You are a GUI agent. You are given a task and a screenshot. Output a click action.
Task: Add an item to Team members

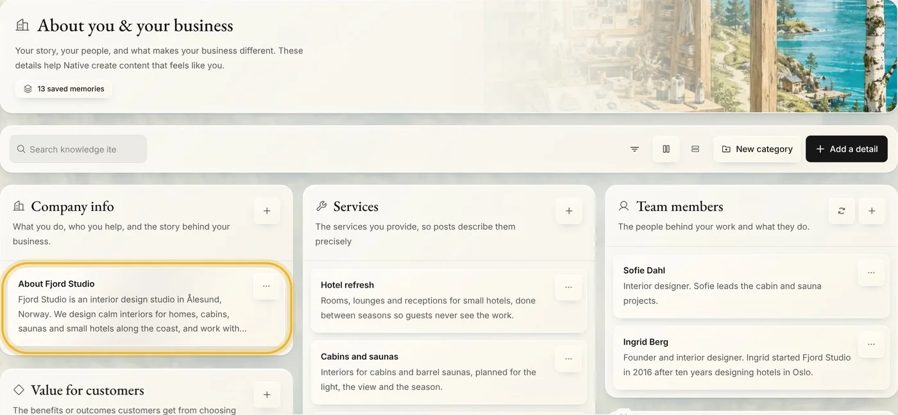click(872, 211)
